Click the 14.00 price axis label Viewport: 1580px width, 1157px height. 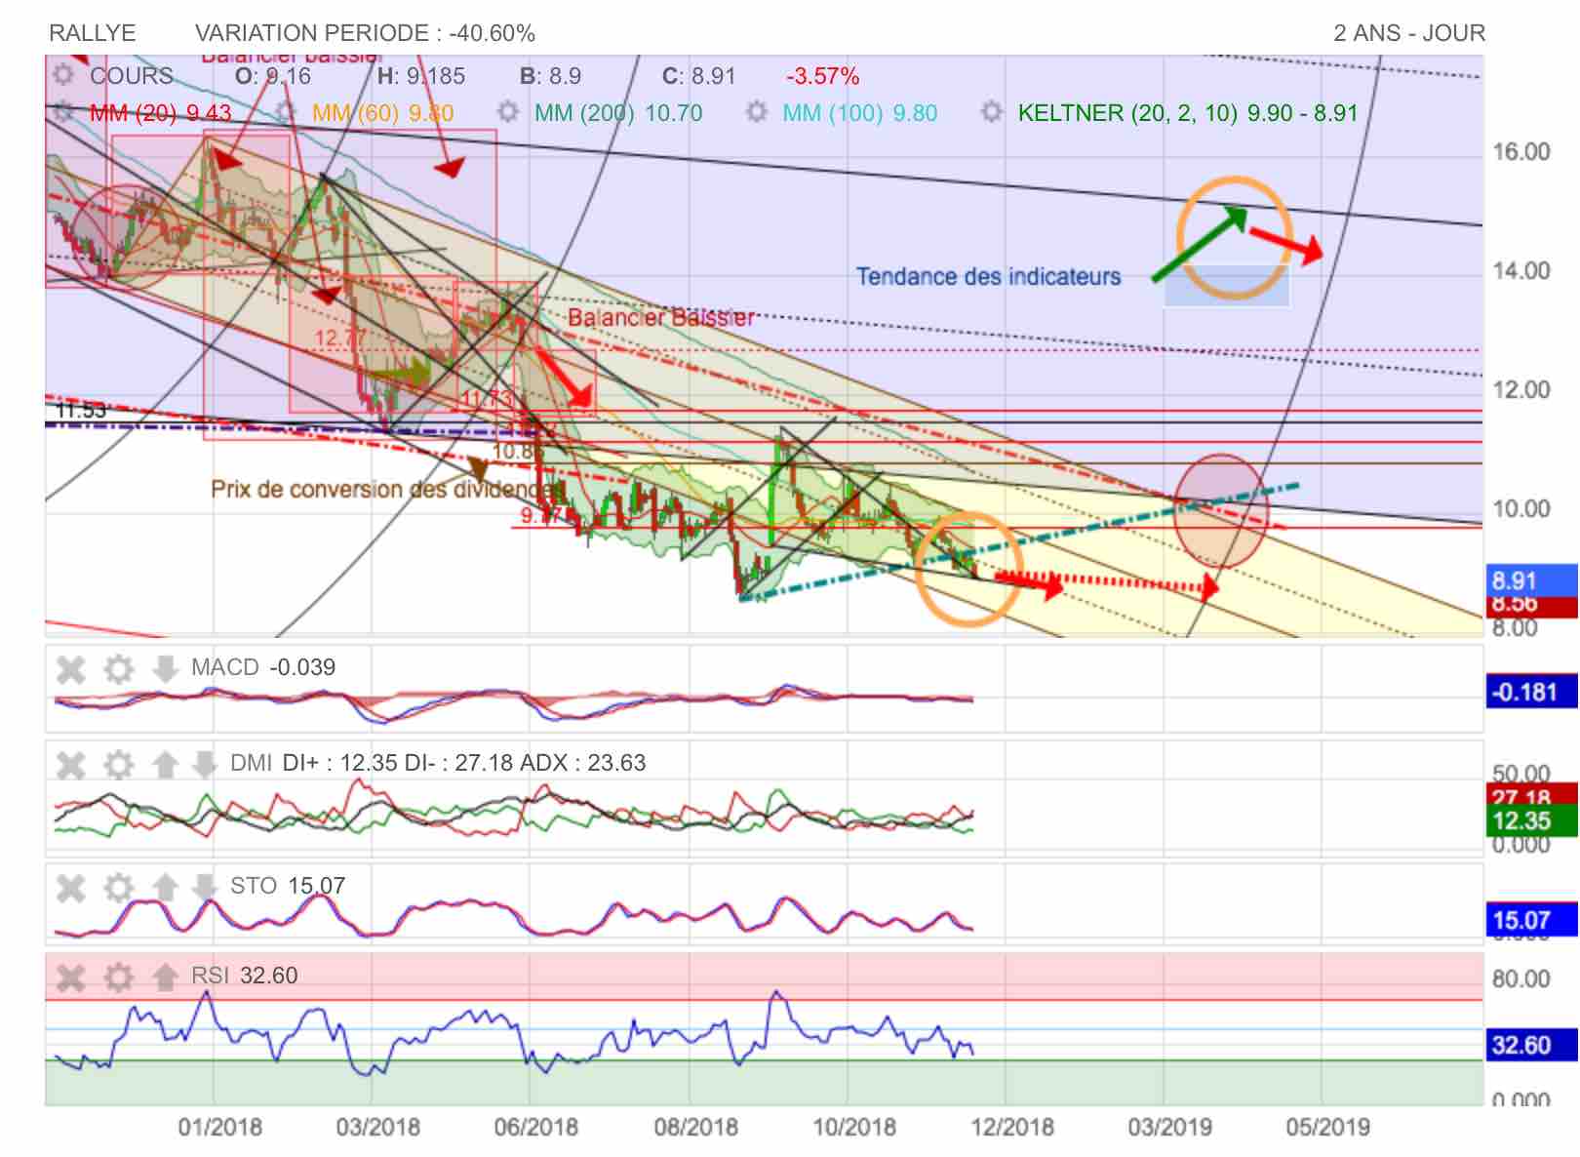pos(1521,270)
